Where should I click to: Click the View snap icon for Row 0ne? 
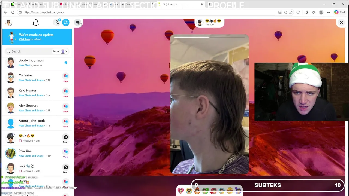pyautogui.click(x=66, y=152)
